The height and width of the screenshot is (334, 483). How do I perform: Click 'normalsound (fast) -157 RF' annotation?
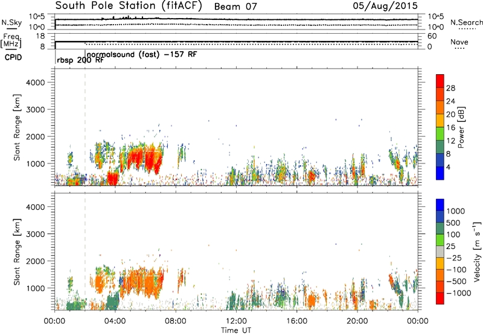coord(142,54)
